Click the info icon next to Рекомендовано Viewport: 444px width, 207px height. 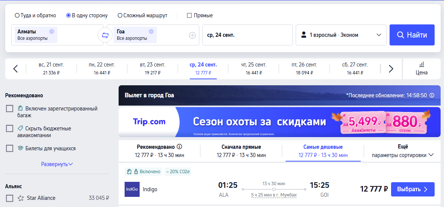coord(179,147)
